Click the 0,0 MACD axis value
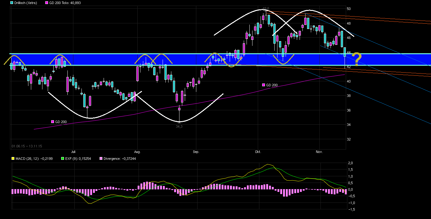The image size is (431, 219). coord(350,189)
